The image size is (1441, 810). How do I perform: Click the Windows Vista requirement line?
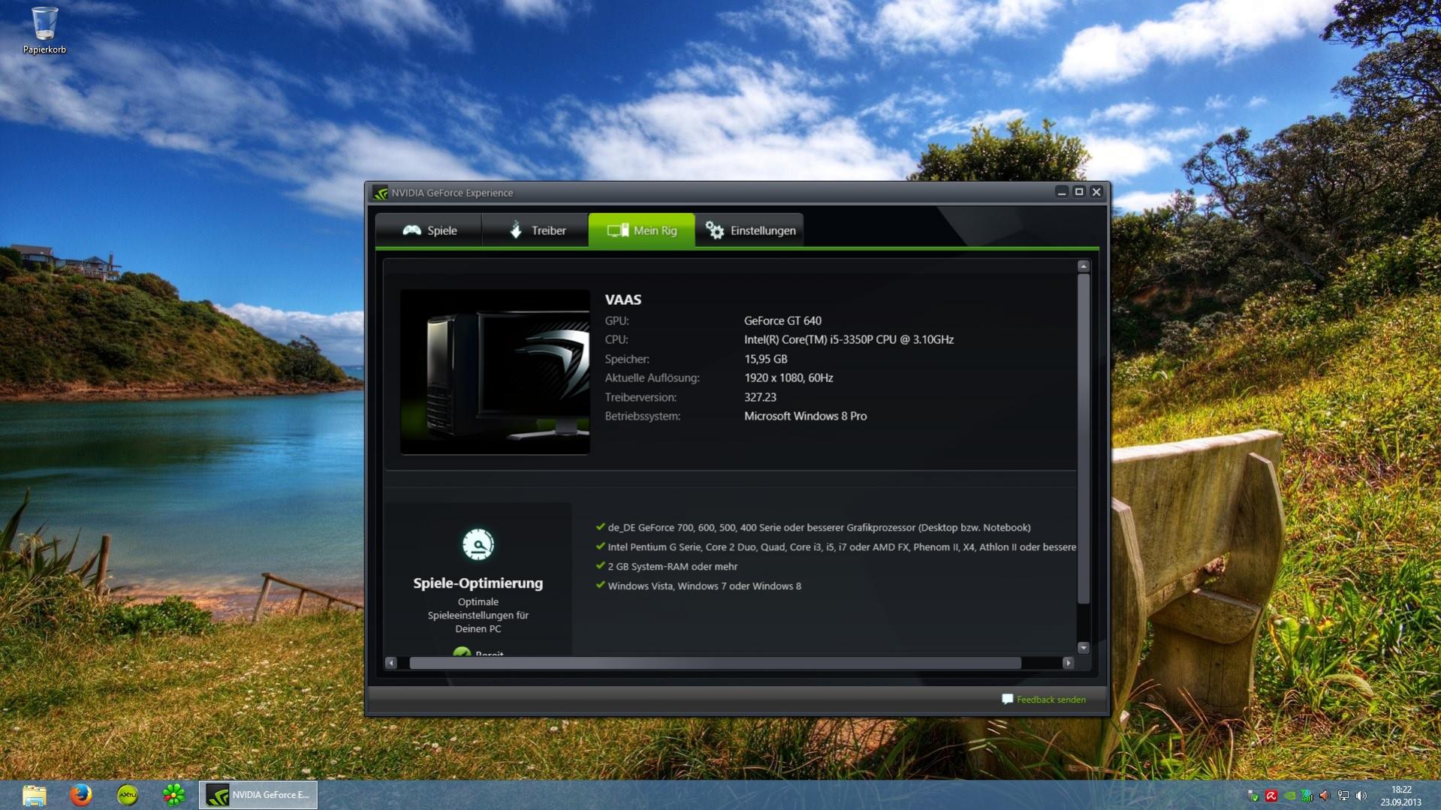tap(704, 586)
